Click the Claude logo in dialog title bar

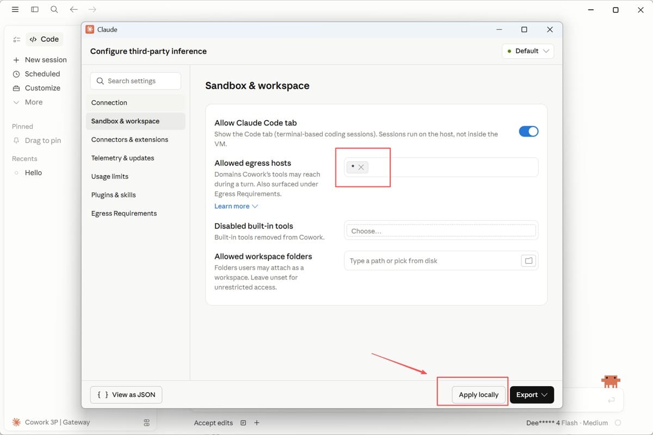90,29
